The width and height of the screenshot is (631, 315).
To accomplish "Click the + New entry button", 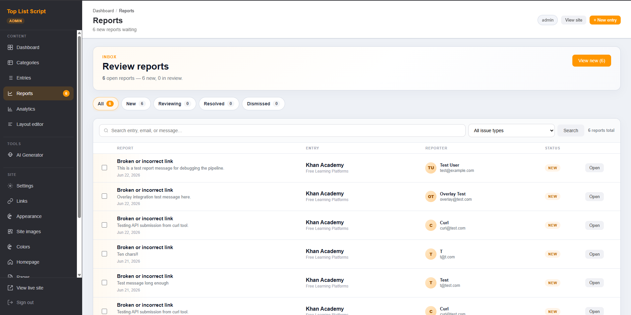I will tap(605, 20).
